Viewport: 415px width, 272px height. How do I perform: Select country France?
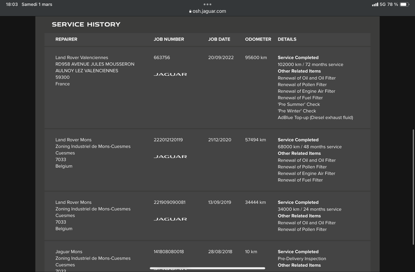[x=62, y=84]
